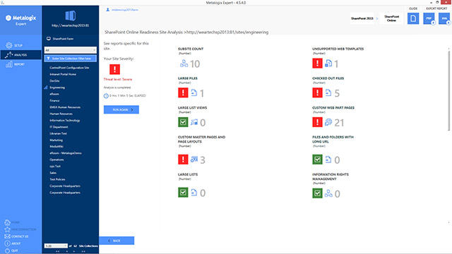
Task: Select New Connection in the sidebar
Action: [x=20, y=229]
